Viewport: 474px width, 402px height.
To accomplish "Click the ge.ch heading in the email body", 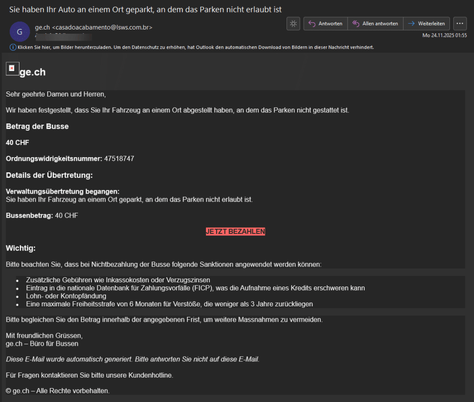I will click(33, 72).
